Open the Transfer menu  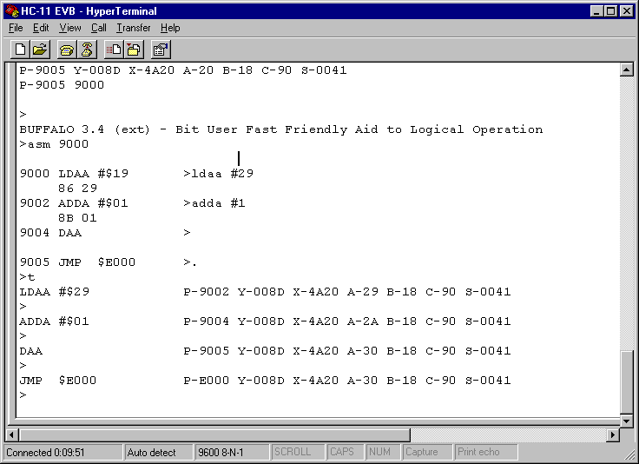(134, 28)
